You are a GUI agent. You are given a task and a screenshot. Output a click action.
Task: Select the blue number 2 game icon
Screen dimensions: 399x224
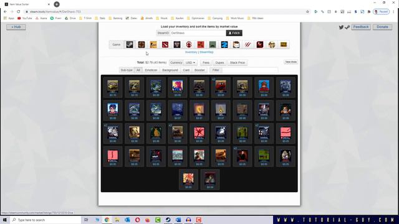point(224,45)
